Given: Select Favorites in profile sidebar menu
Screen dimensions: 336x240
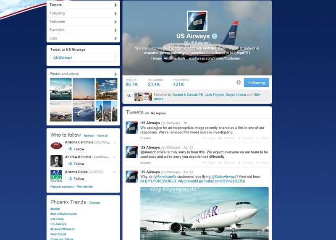Looking at the screenshot, I should pyautogui.click(x=83, y=30).
